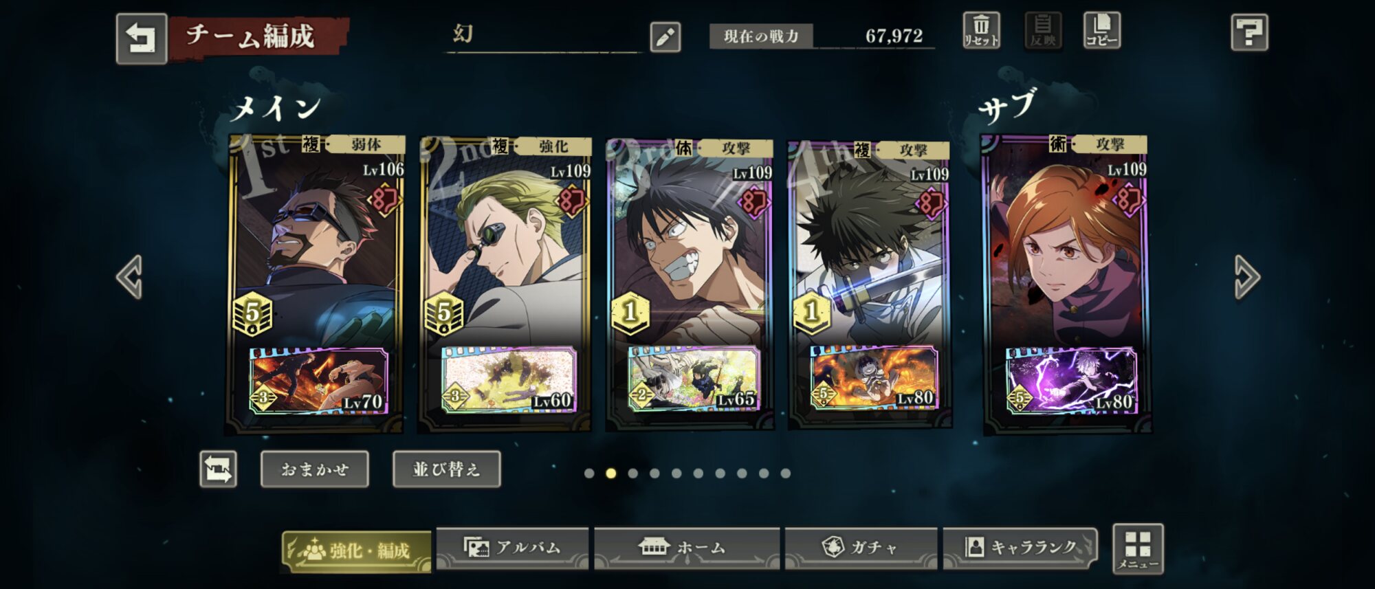1375x589 pixels.
Task: Select the third page indicator dot
Action: tap(633, 474)
